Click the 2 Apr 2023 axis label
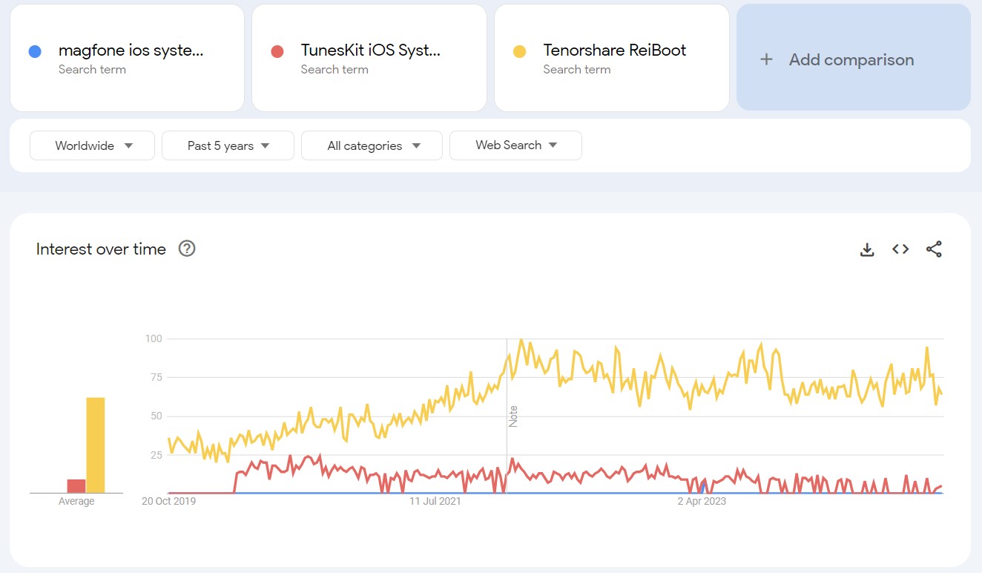The width and height of the screenshot is (982, 573). [x=702, y=502]
